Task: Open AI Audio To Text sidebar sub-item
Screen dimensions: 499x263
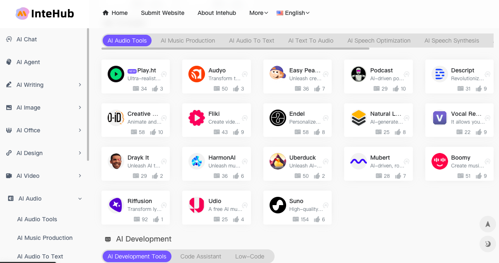Action: point(40,256)
